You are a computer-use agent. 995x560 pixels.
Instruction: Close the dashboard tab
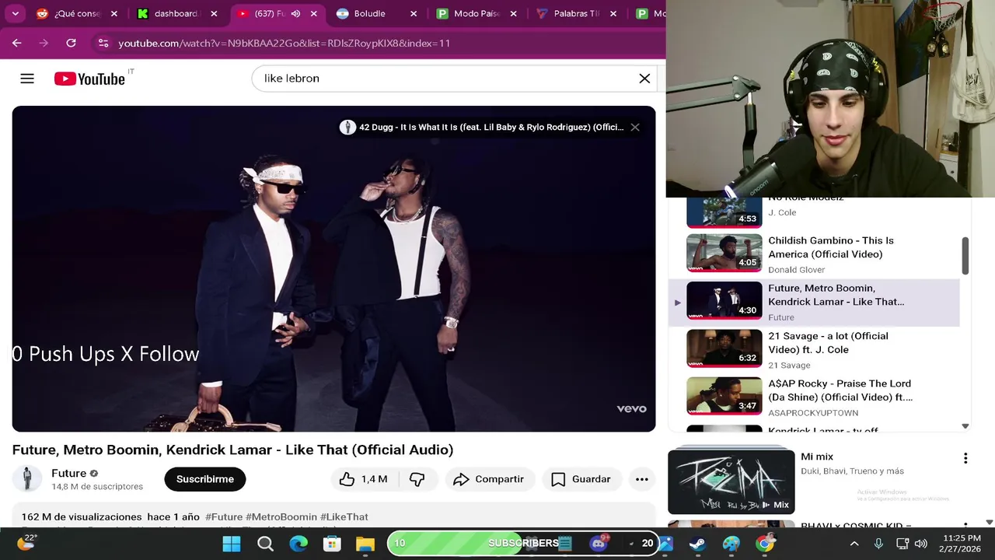pos(214,13)
